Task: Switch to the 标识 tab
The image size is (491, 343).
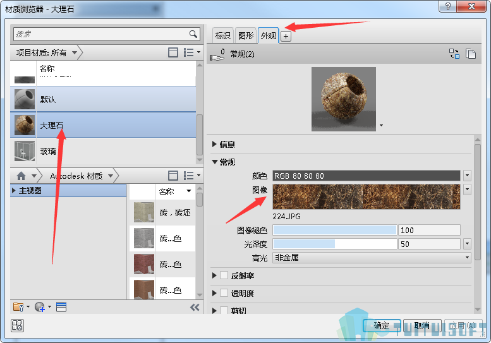Action: click(222, 35)
